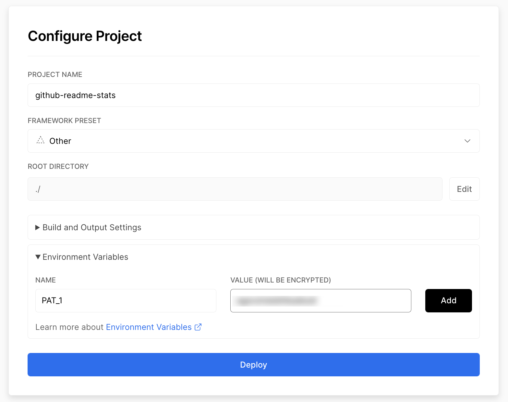Click the VALUE (WILL BE ENCRYPTED) label

[x=281, y=280]
